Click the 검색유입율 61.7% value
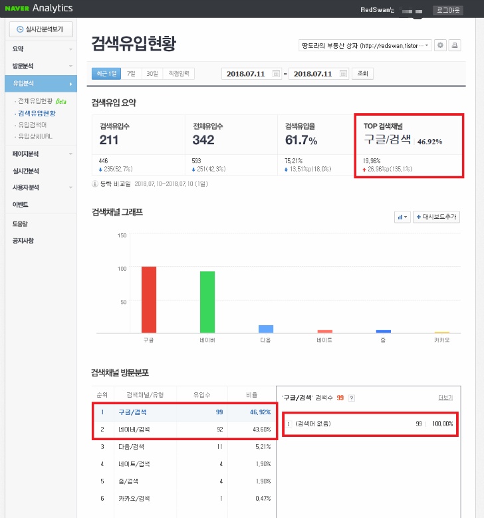The width and height of the screenshot is (484, 518). pos(301,140)
